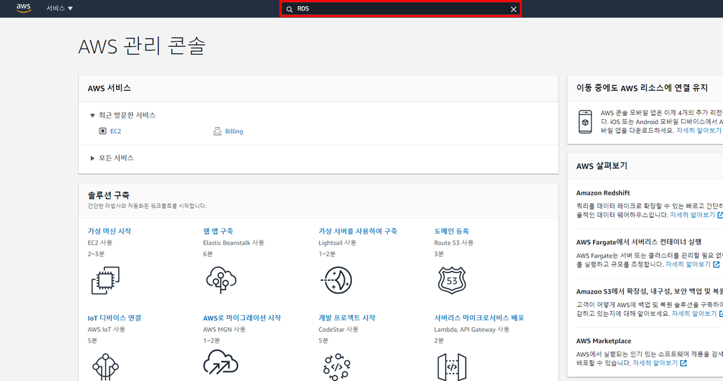Click the Billing icon in recent services
The width and height of the screenshot is (723, 381).
tap(217, 131)
